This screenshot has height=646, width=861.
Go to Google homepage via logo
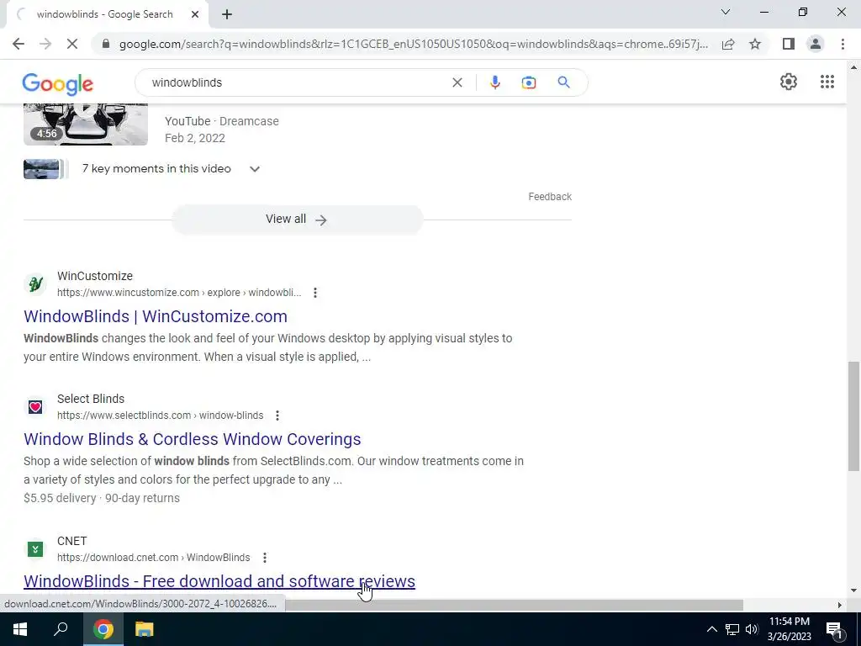[x=58, y=83]
